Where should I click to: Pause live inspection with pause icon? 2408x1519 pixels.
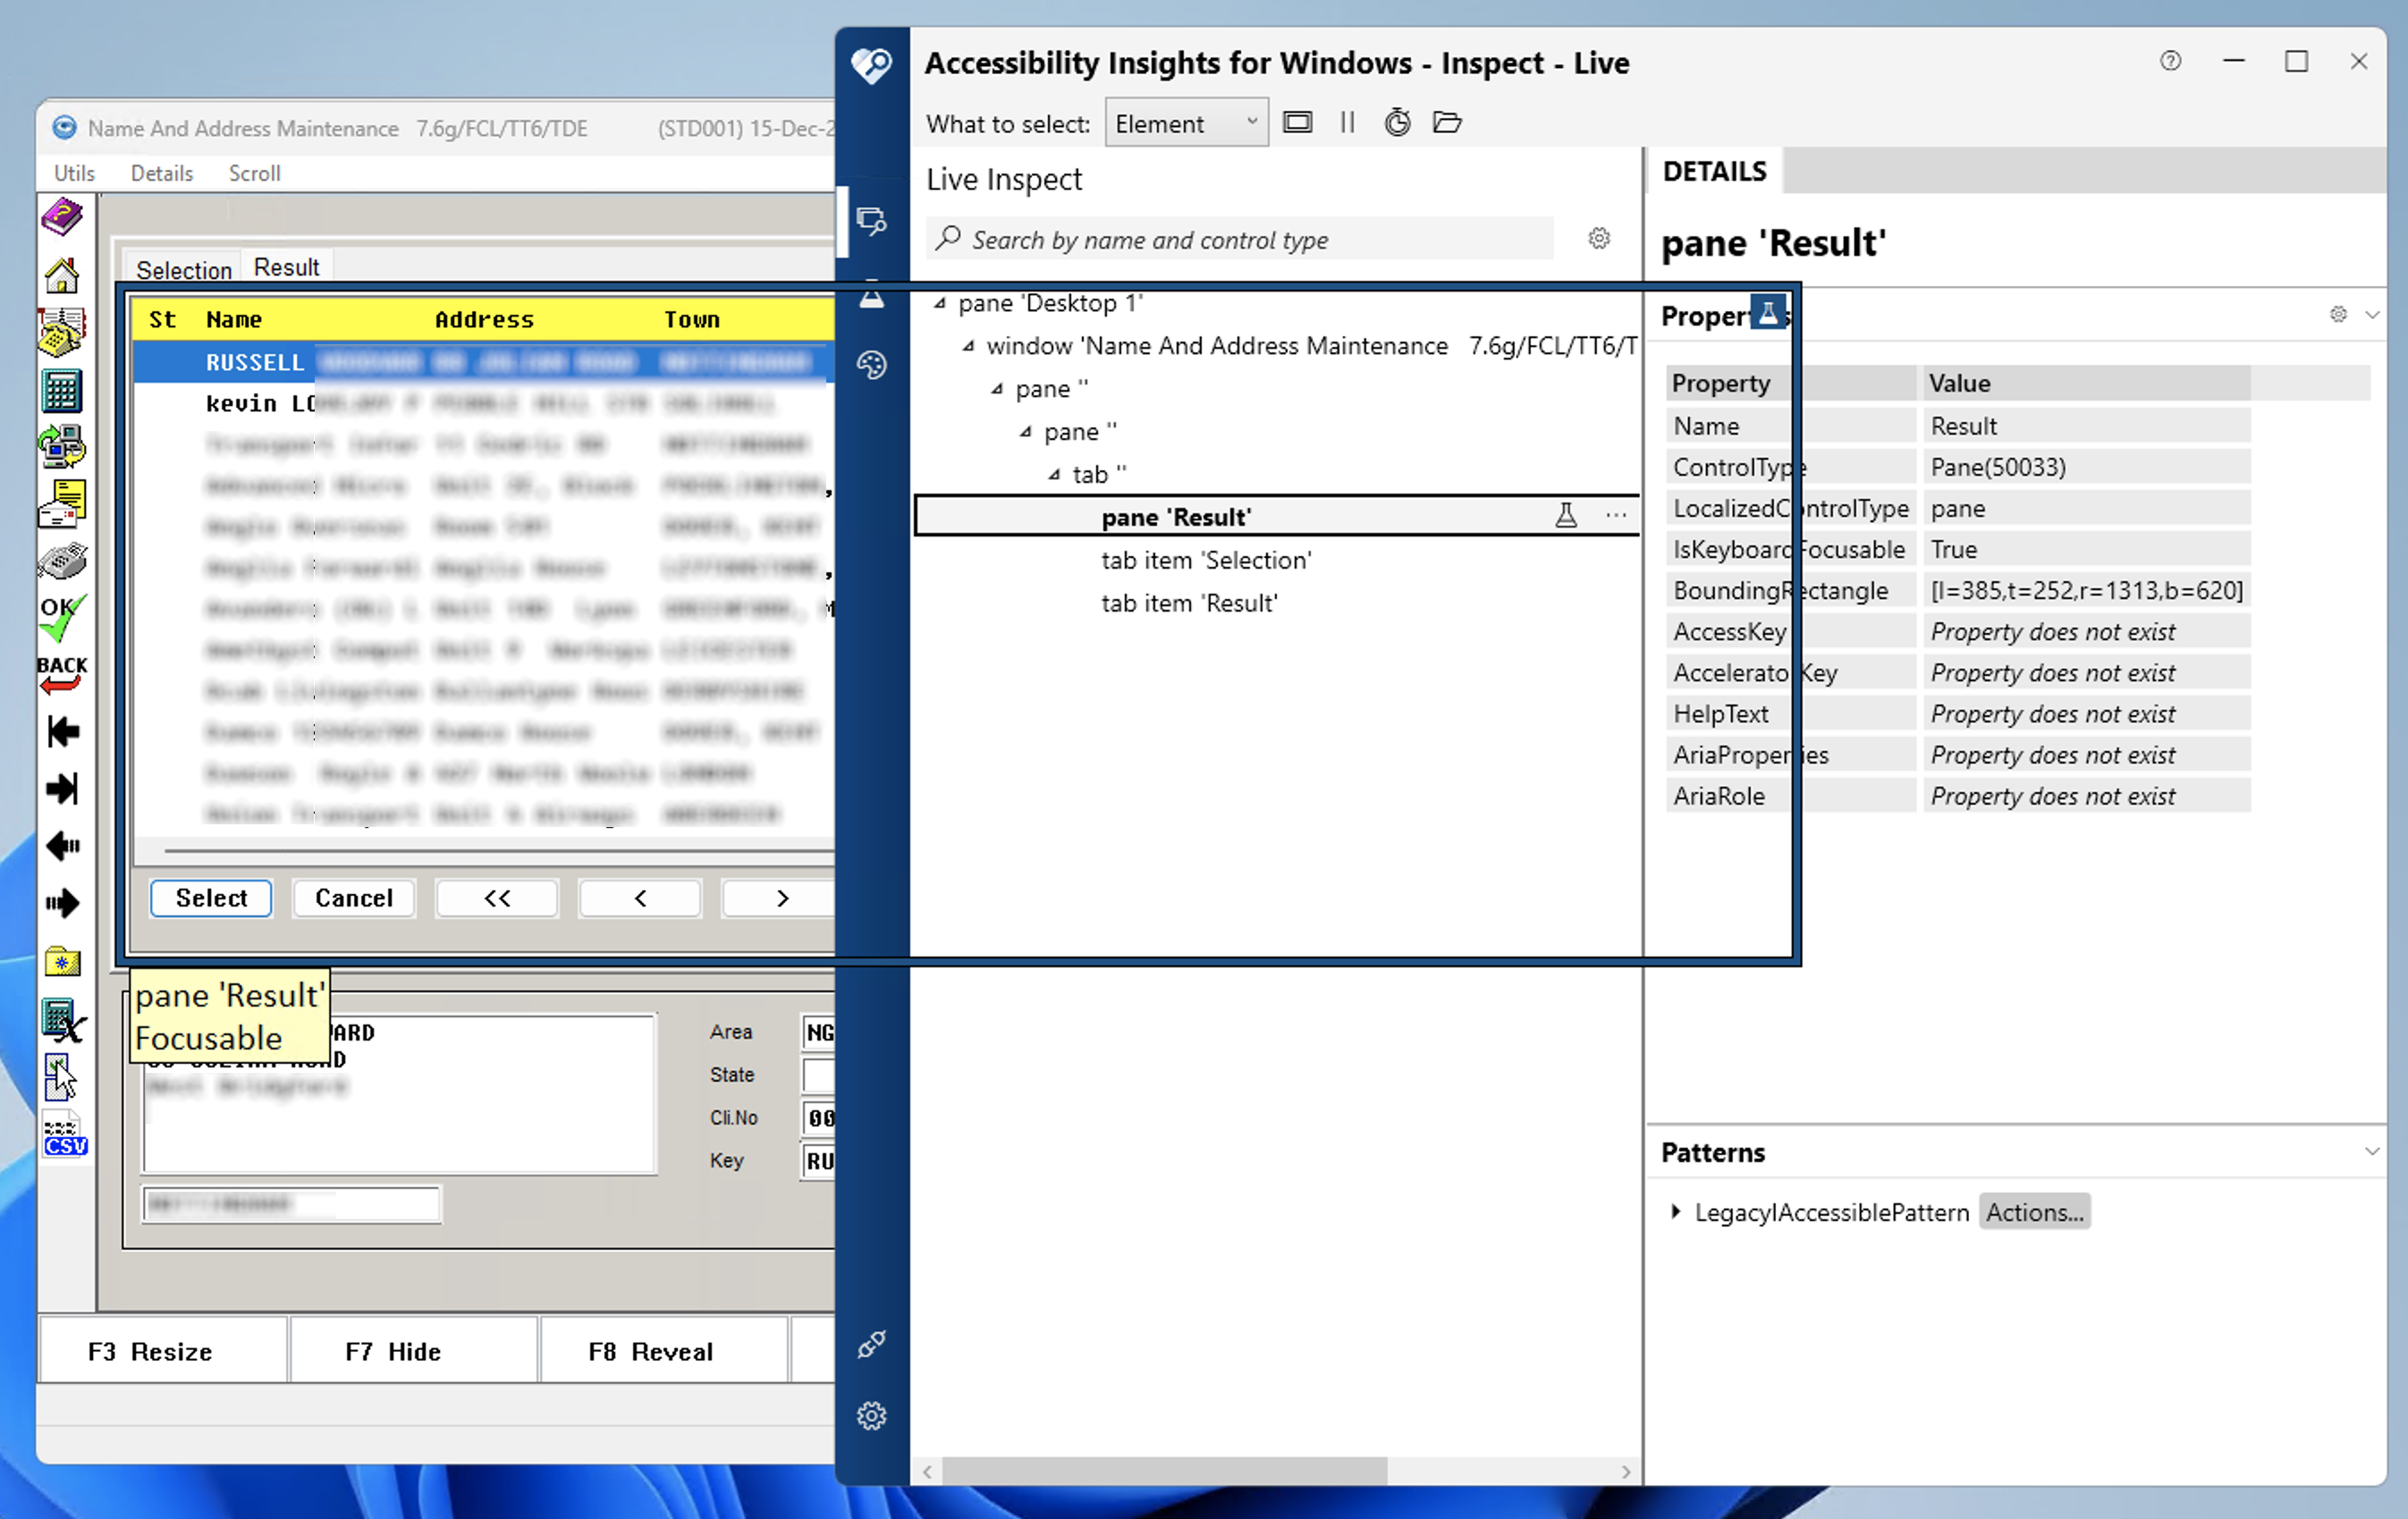point(1347,122)
